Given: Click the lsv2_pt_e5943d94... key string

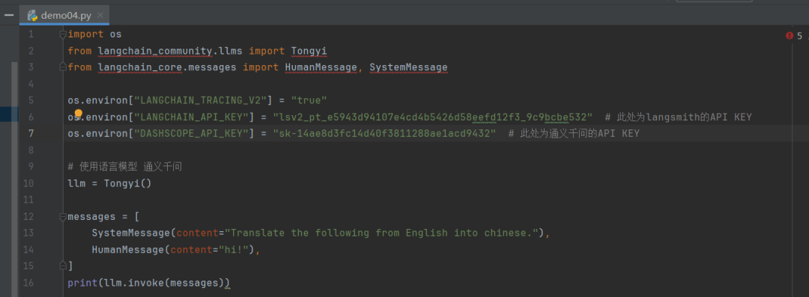Looking at the screenshot, I should coord(433,117).
